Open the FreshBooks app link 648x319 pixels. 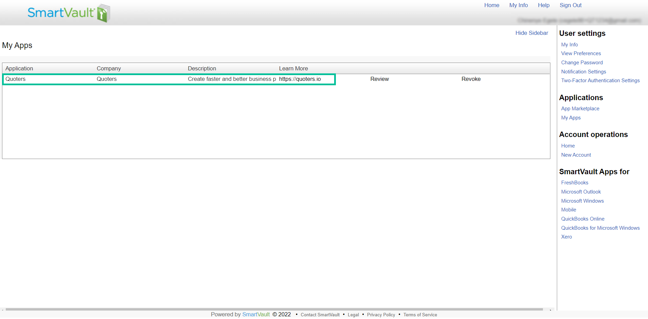point(574,183)
